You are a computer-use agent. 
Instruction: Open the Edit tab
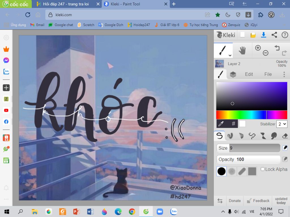click(x=249, y=74)
